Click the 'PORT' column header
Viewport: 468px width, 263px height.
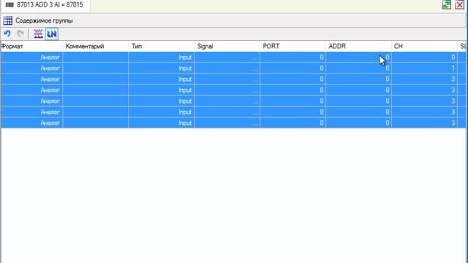coord(292,46)
